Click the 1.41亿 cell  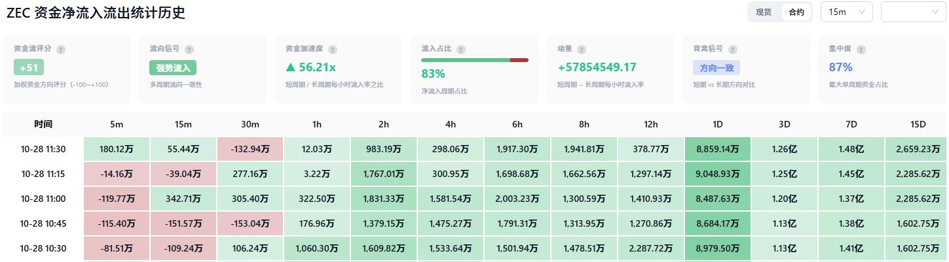(x=851, y=248)
